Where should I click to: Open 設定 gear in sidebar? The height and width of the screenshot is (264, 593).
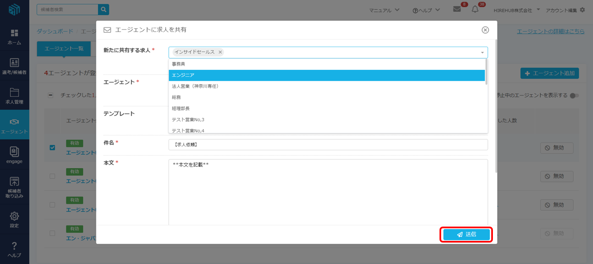(14, 219)
